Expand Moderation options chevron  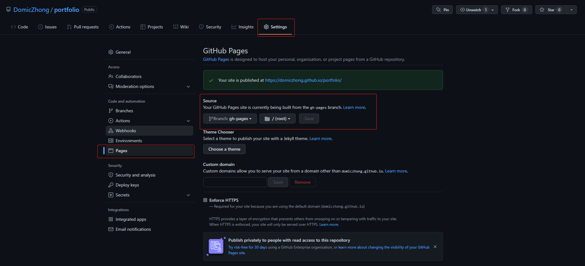[188, 86]
